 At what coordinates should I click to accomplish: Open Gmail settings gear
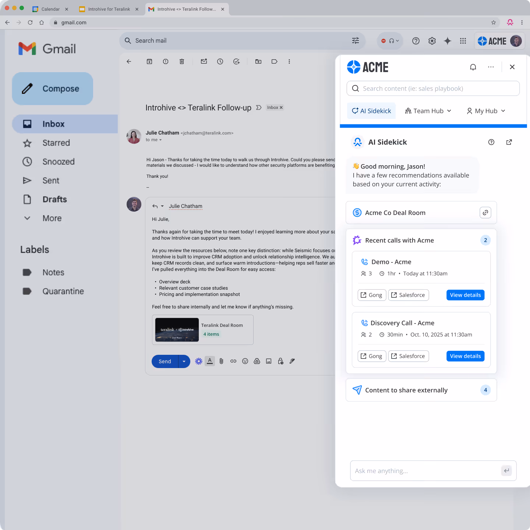click(x=432, y=41)
